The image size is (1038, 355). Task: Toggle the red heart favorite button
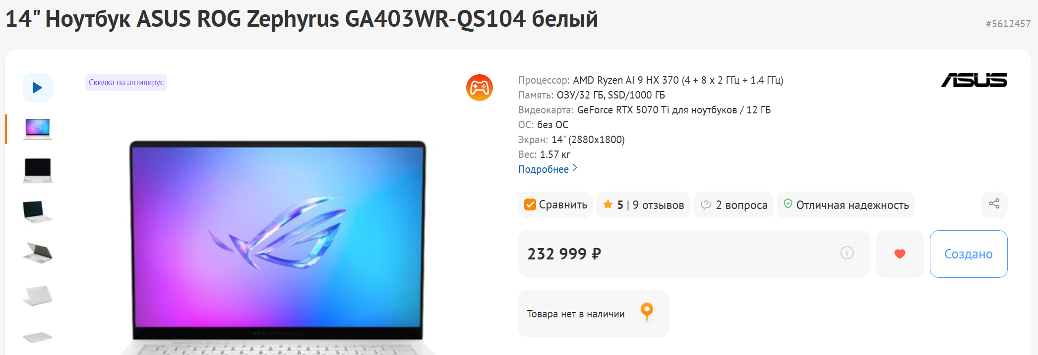click(900, 254)
